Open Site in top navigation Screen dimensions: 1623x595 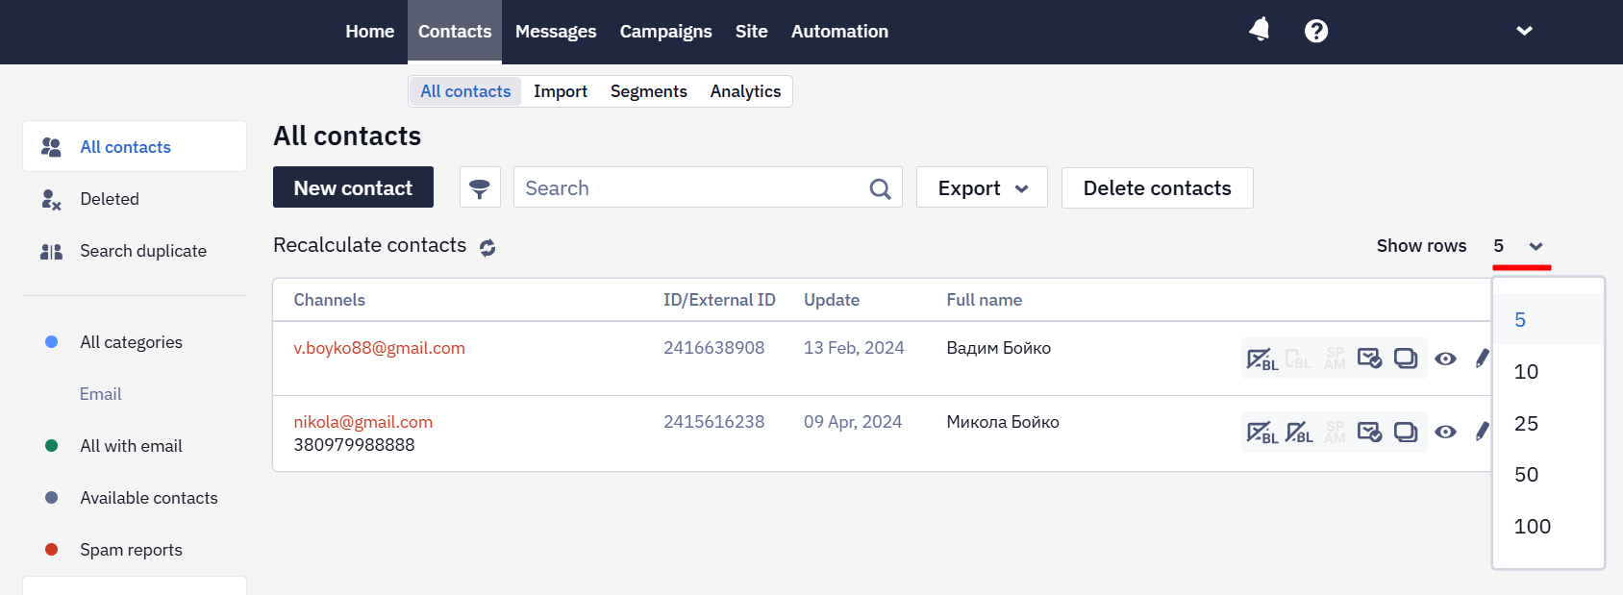[x=751, y=32]
